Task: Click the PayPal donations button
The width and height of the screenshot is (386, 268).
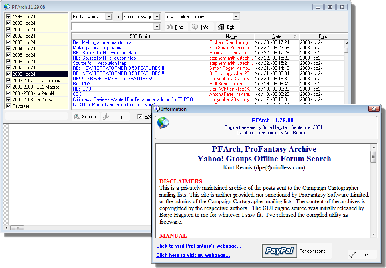Action: [x=279, y=251]
